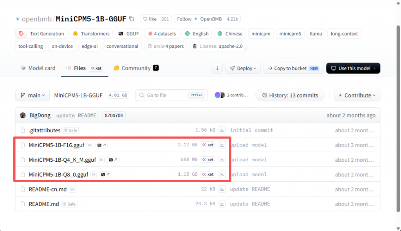Open README-cn.md file
The height and width of the screenshot is (231, 401).
pyautogui.click(x=47, y=189)
